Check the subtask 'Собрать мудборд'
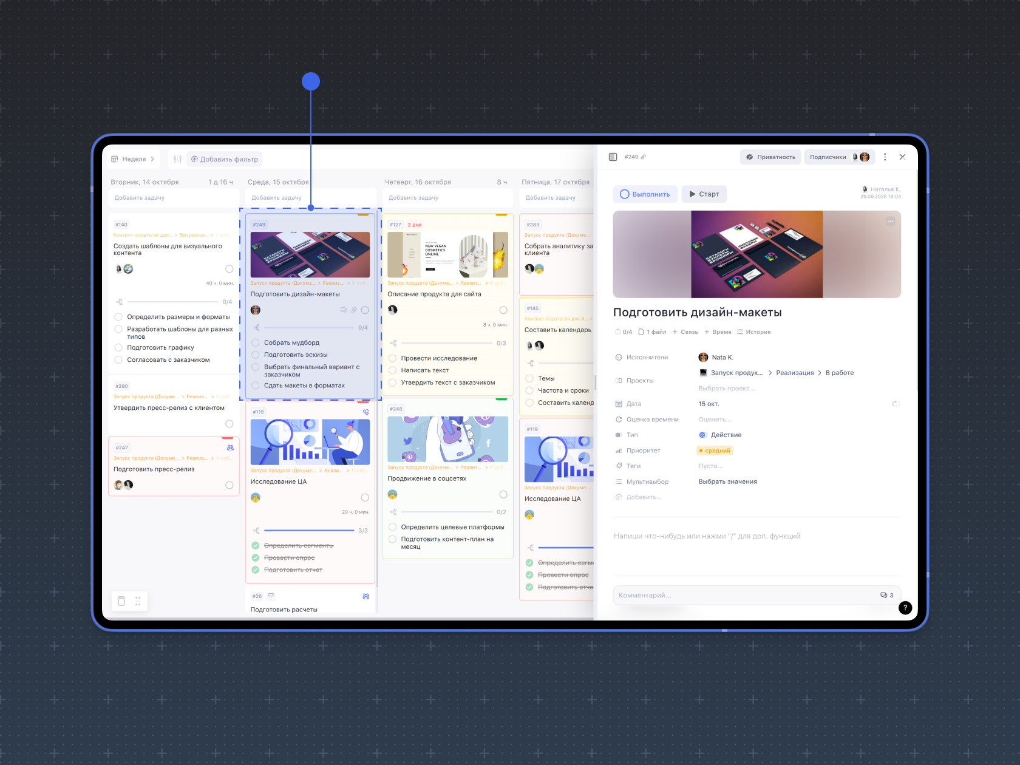The width and height of the screenshot is (1020, 765). (256, 343)
